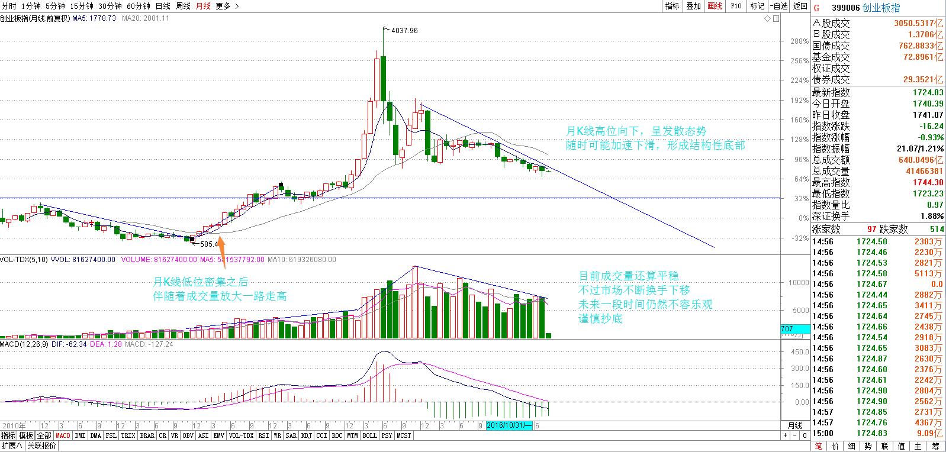Select the 月线 monthly chart tab
946x452 pixels.
click(x=203, y=6)
